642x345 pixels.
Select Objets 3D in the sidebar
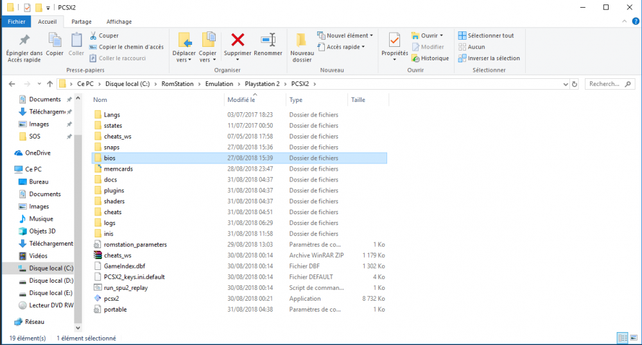coord(37,231)
